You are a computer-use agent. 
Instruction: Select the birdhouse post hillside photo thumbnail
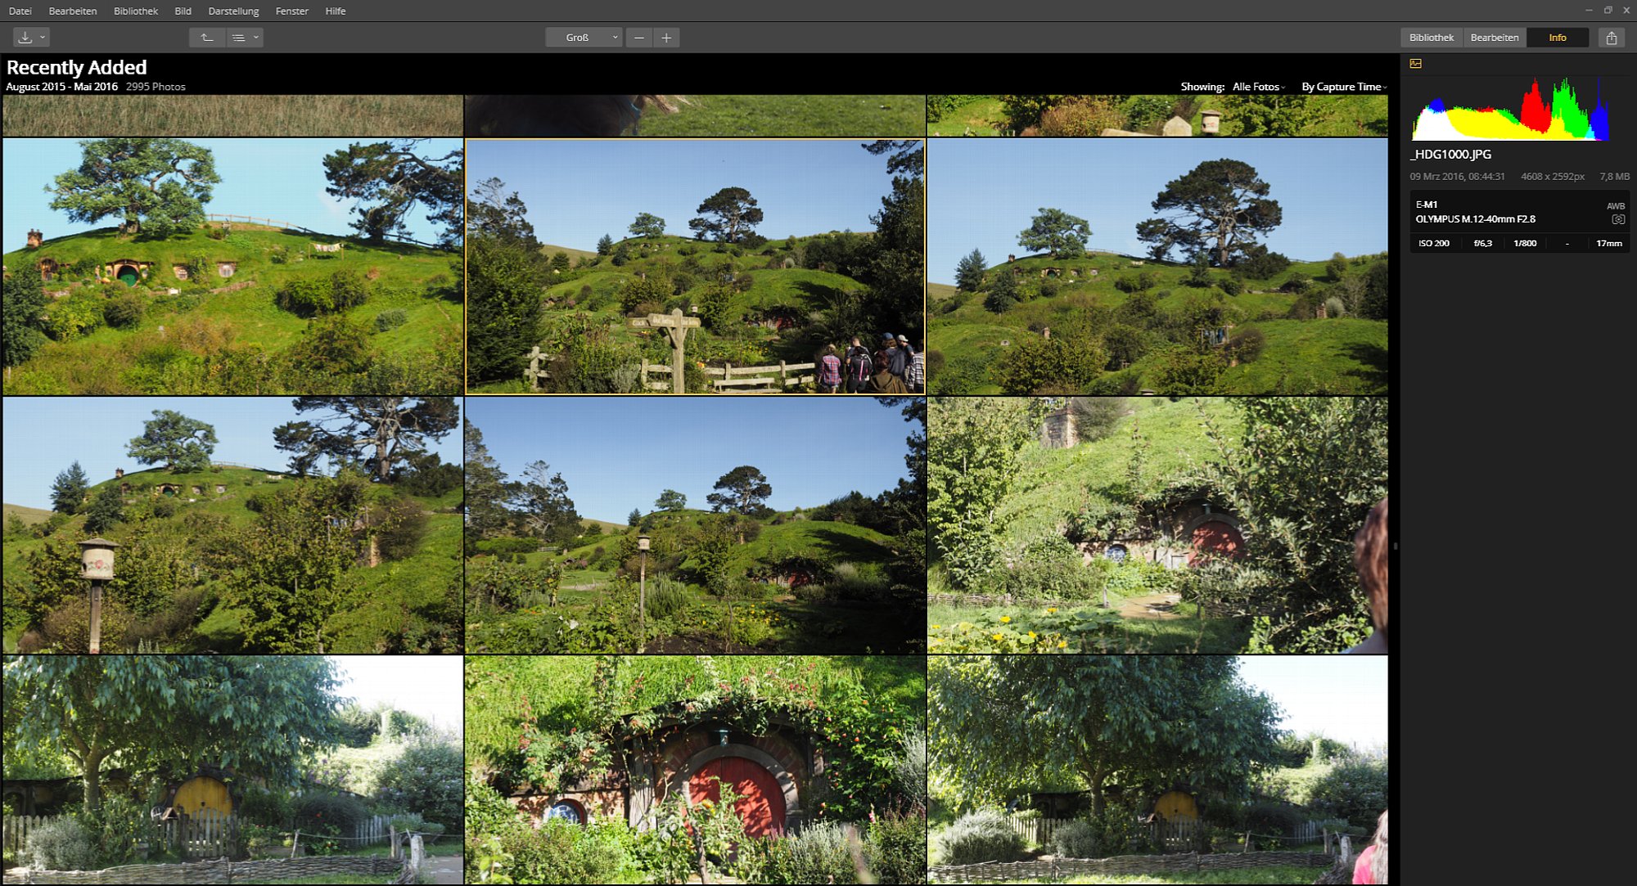pyautogui.click(x=232, y=525)
